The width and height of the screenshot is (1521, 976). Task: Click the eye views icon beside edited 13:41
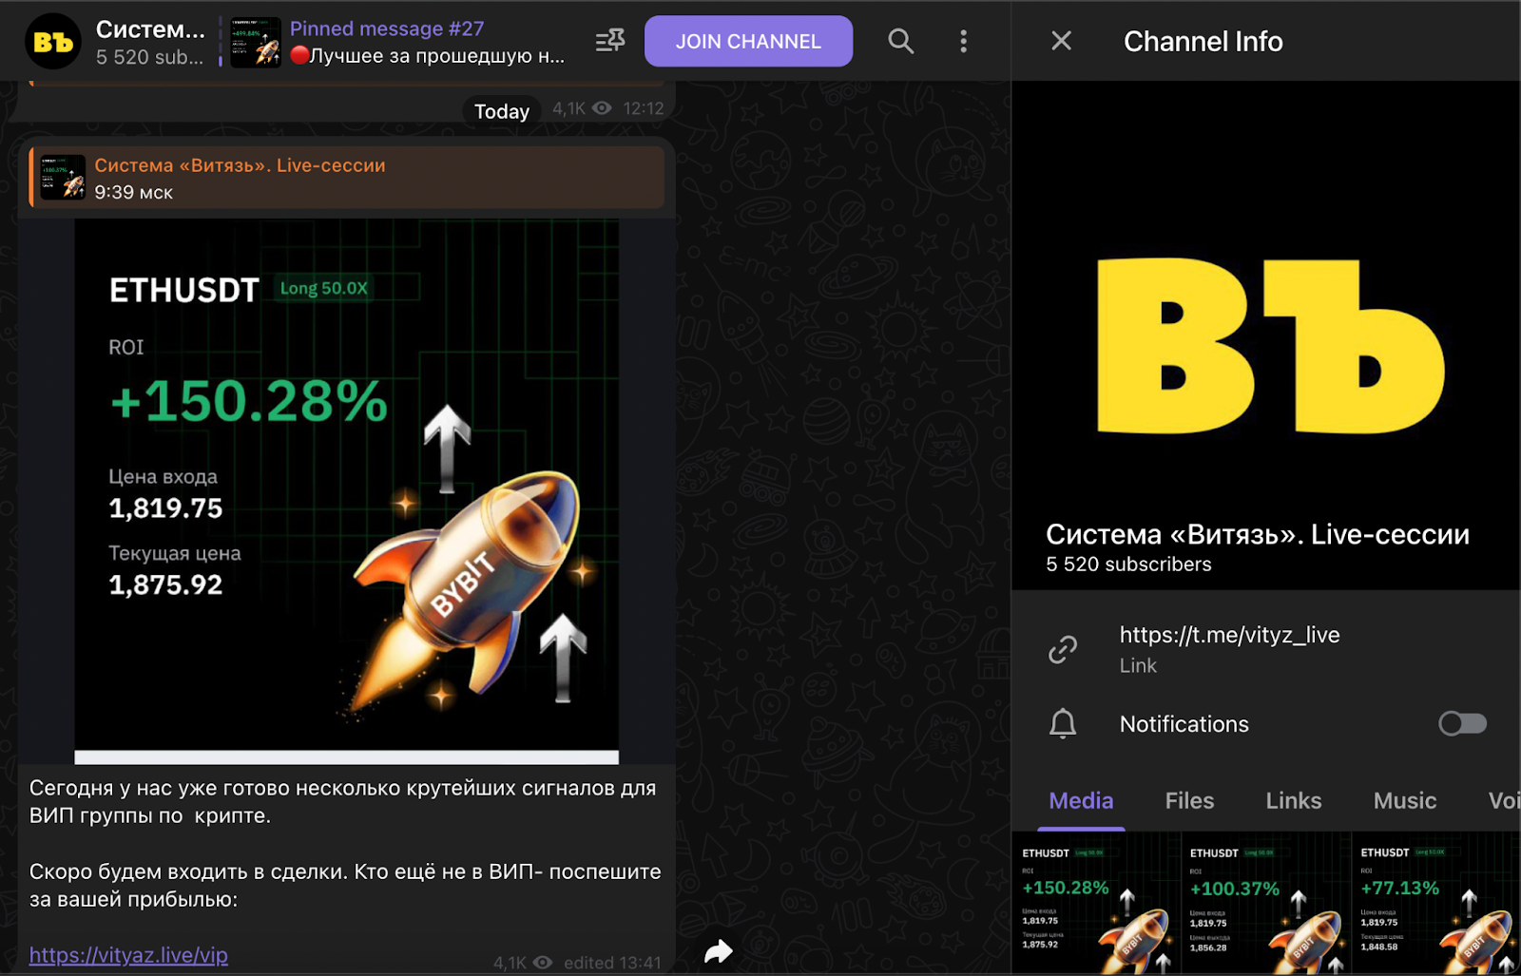543,963
